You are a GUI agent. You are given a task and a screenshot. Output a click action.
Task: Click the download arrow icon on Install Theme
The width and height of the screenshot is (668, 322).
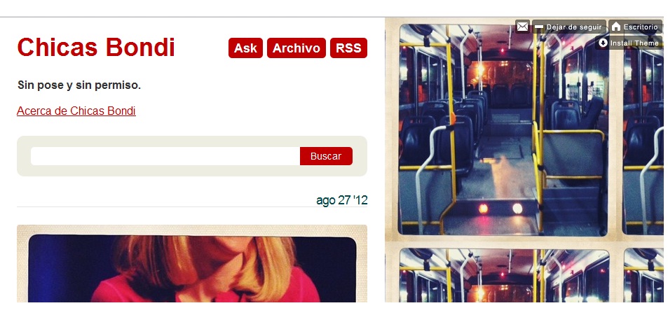click(603, 43)
